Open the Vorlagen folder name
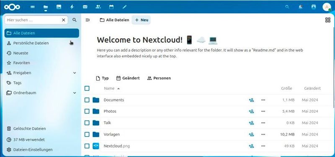The width and height of the screenshot is (335, 157). [x=111, y=135]
